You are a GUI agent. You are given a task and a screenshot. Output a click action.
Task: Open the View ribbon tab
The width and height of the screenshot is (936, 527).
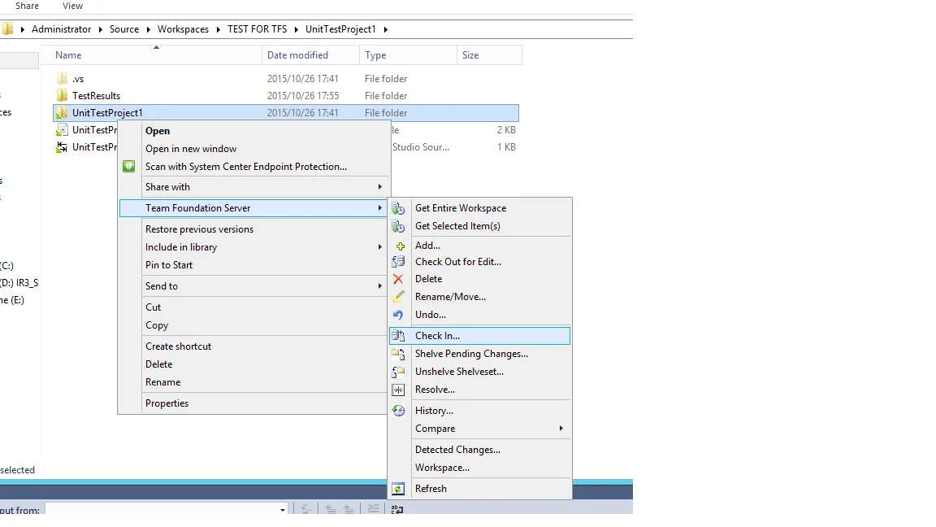click(73, 6)
